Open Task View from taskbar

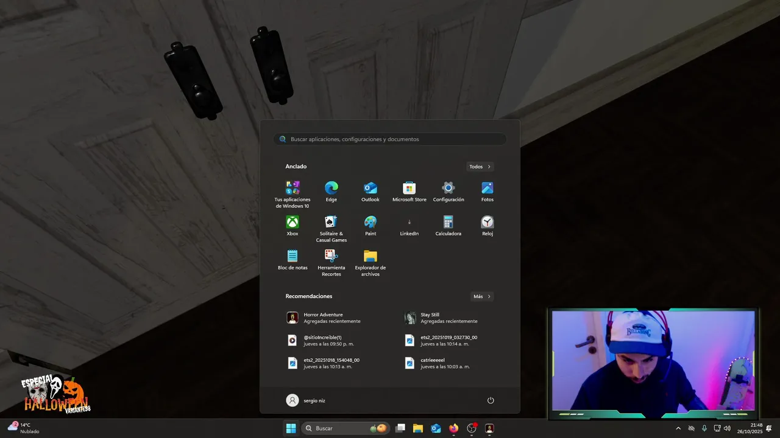pyautogui.click(x=400, y=428)
